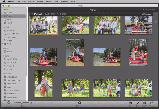Open dropdown arrow on selected picnic photo
This screenshot has height=109, width=159.
click(55, 33)
